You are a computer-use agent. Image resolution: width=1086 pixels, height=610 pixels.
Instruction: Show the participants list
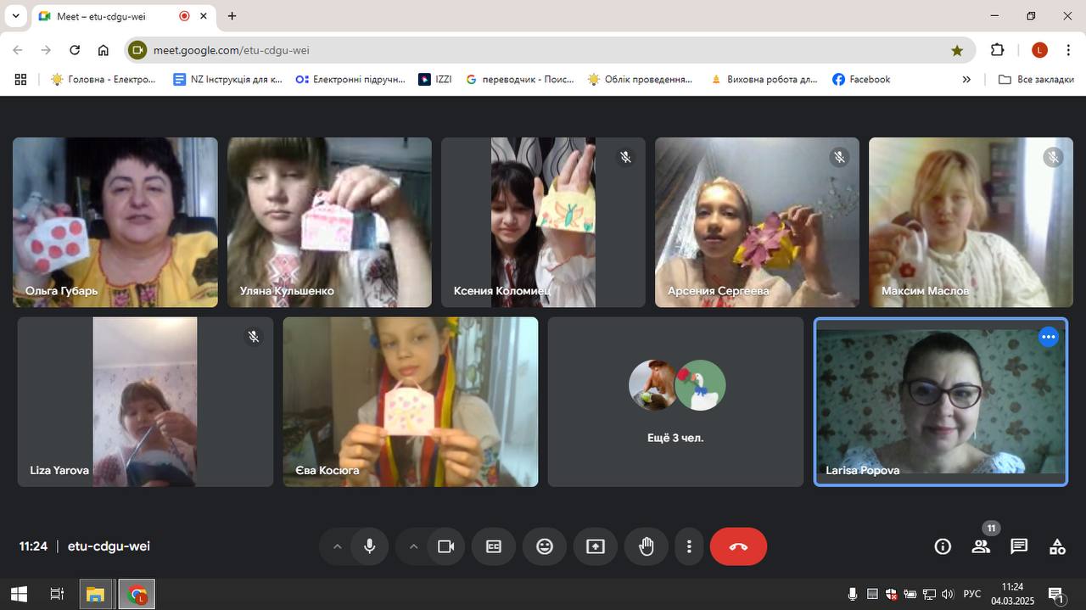click(x=981, y=546)
